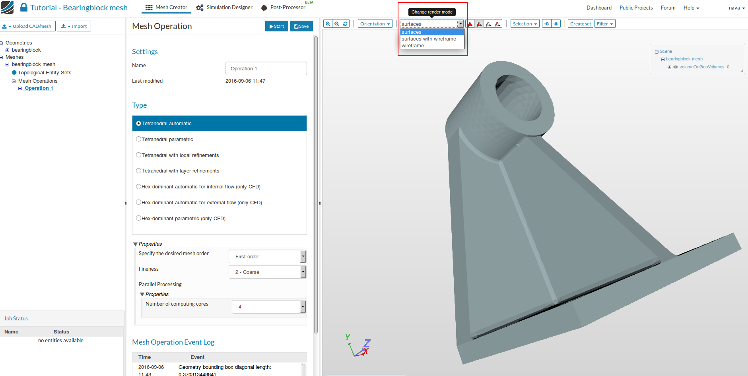Image resolution: width=748 pixels, height=376 pixels.
Task: Open the Upload CAD/mesh dropdown button
Action: click(27, 26)
